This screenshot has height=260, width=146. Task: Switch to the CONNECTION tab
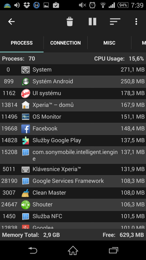click(66, 43)
